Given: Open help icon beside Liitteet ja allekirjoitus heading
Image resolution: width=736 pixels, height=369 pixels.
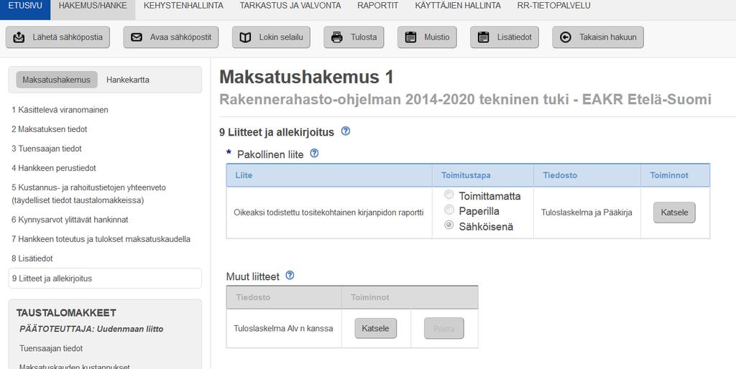Looking at the screenshot, I should (346, 131).
